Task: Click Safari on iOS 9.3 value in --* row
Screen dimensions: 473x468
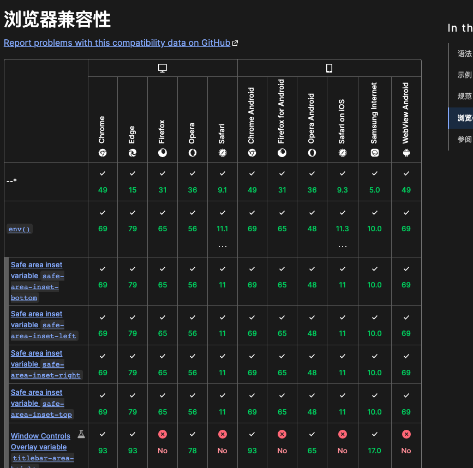Action: (343, 190)
